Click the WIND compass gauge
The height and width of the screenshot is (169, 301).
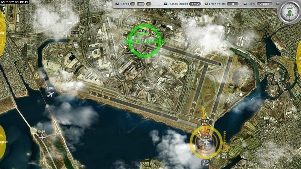tap(290, 12)
